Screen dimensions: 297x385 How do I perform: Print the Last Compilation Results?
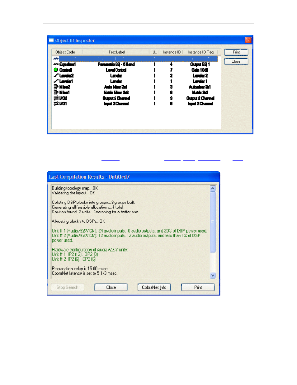(x=198, y=287)
